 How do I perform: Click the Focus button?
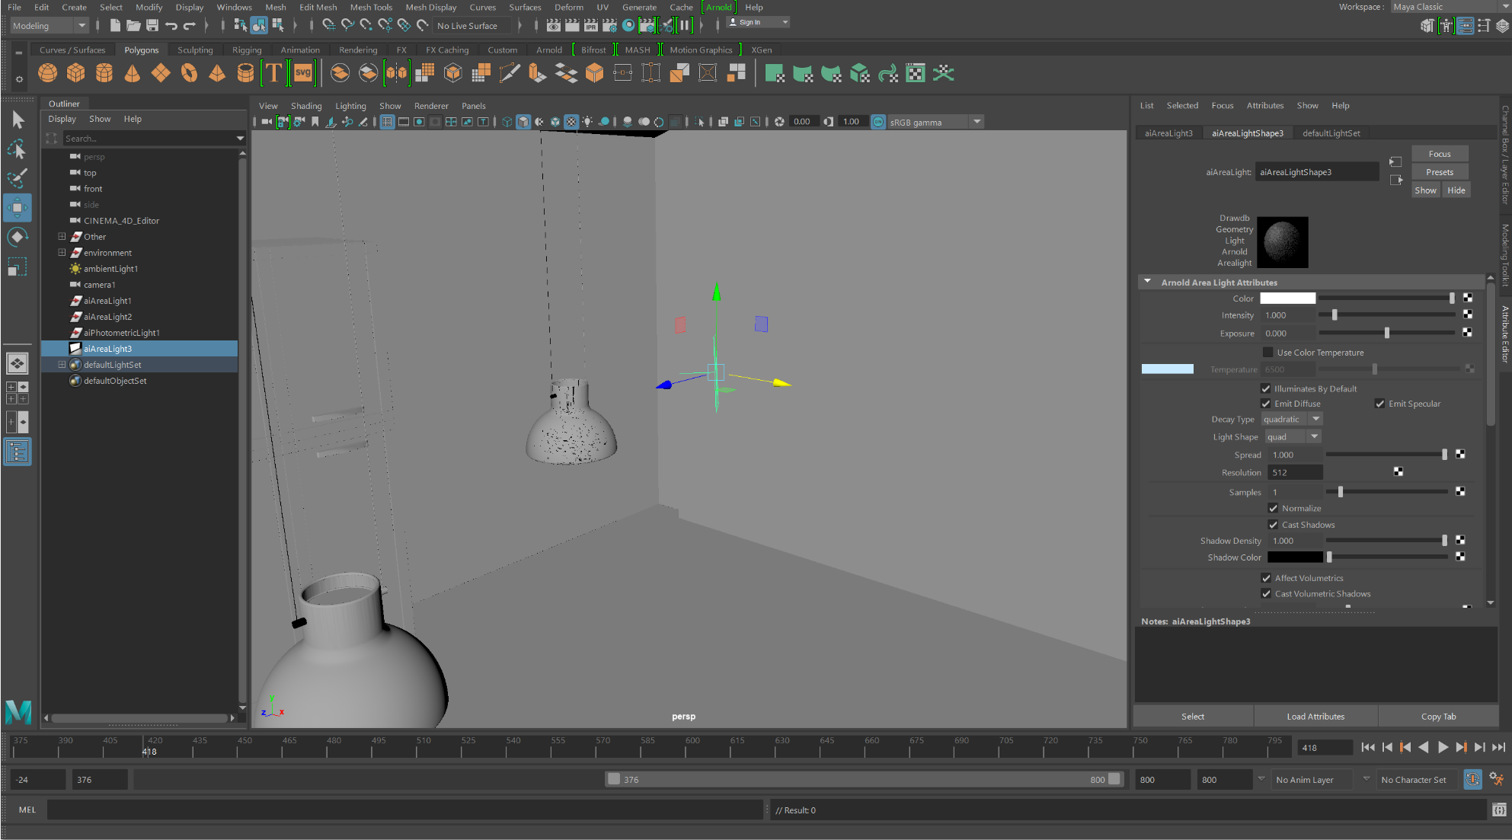coord(1439,154)
